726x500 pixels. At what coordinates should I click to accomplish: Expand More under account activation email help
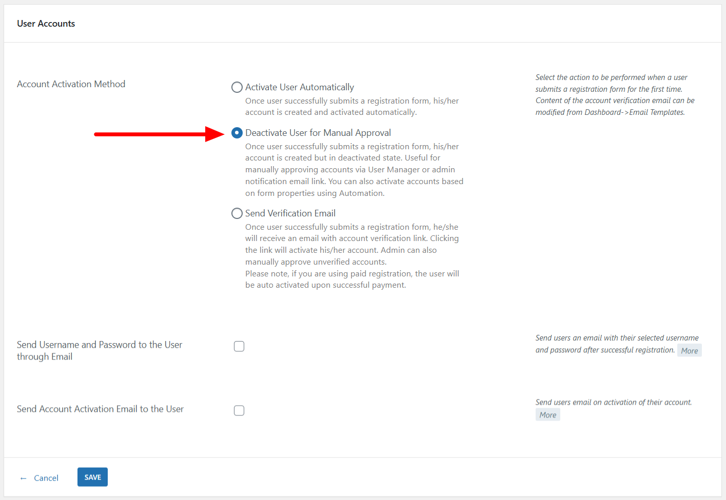[547, 415]
